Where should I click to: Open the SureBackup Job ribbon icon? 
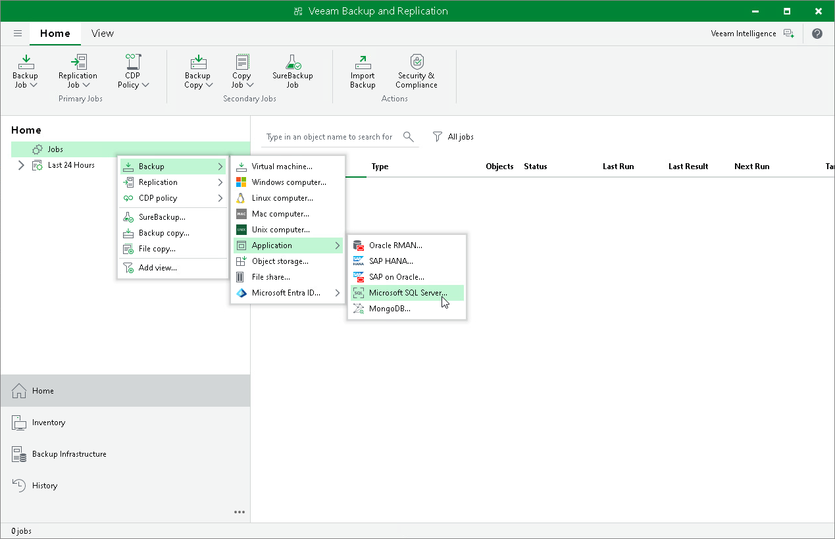click(x=293, y=62)
